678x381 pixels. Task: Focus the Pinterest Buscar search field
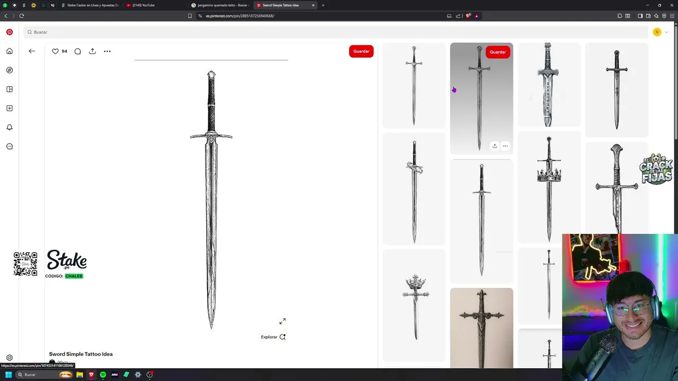pyautogui.click(x=336, y=32)
